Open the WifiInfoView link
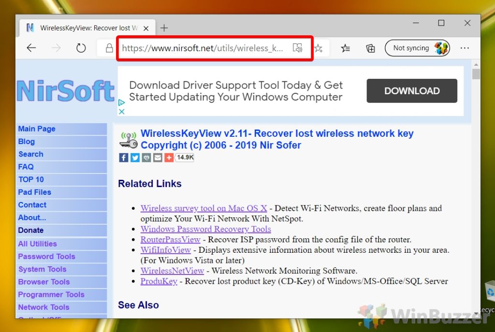Screen dimensions: 495x332 point(166,250)
